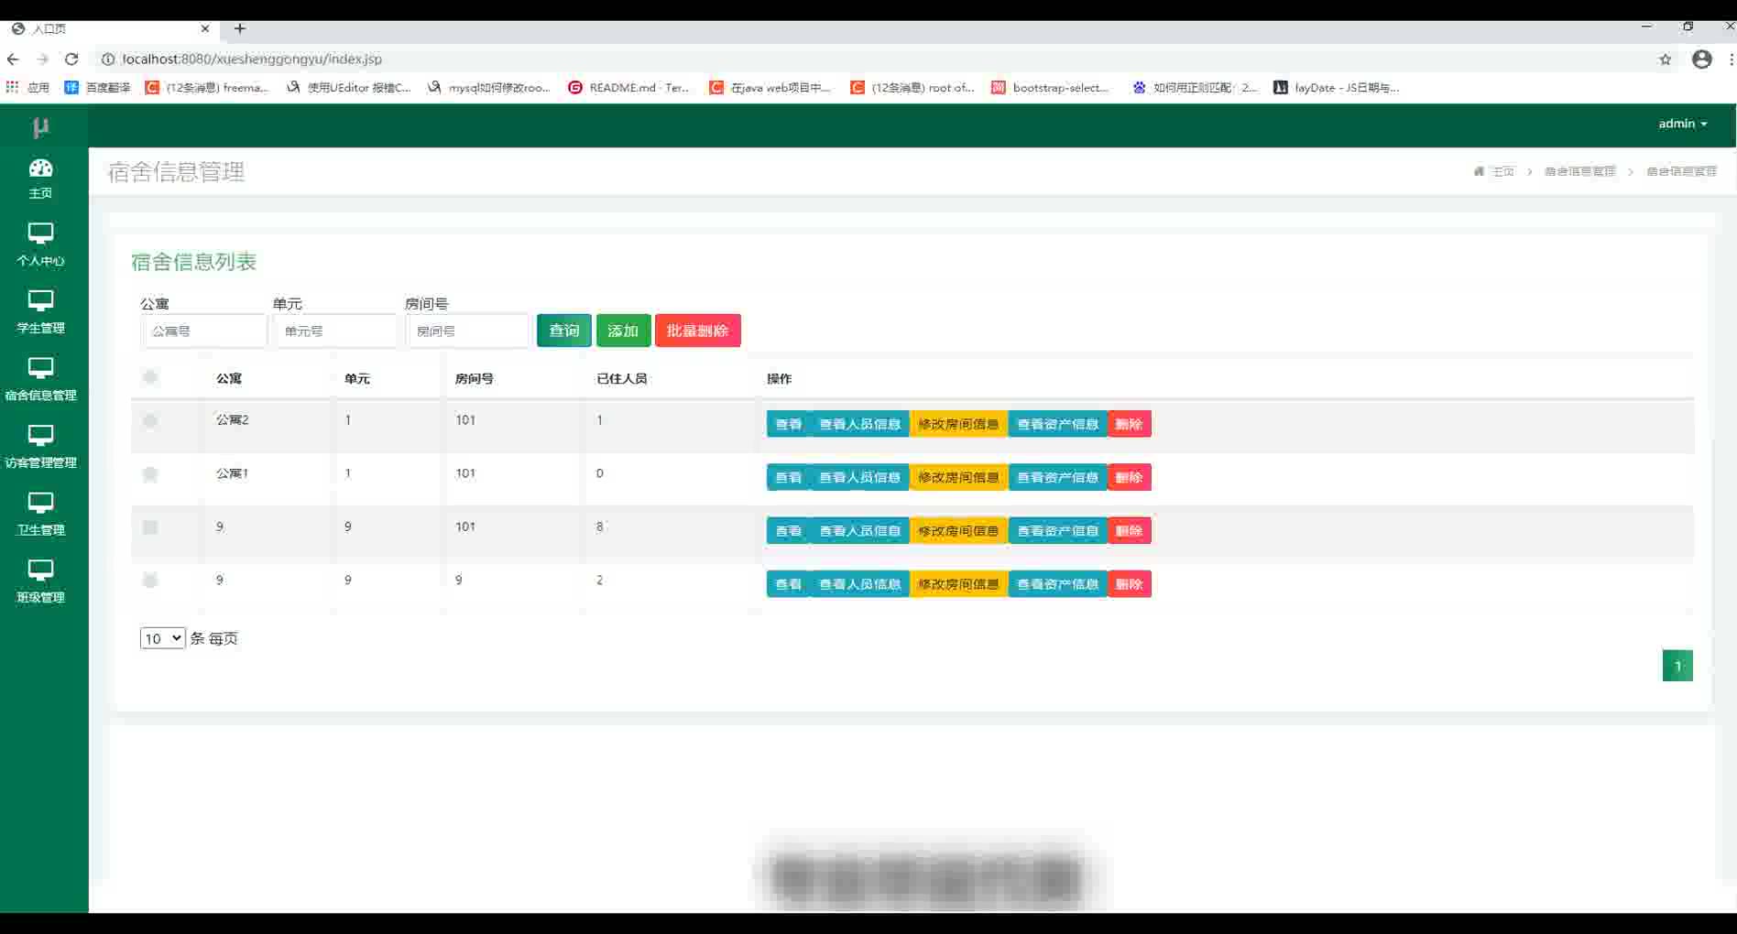The width and height of the screenshot is (1737, 934).
Task: Expand the admin user dropdown
Action: tap(1683, 124)
